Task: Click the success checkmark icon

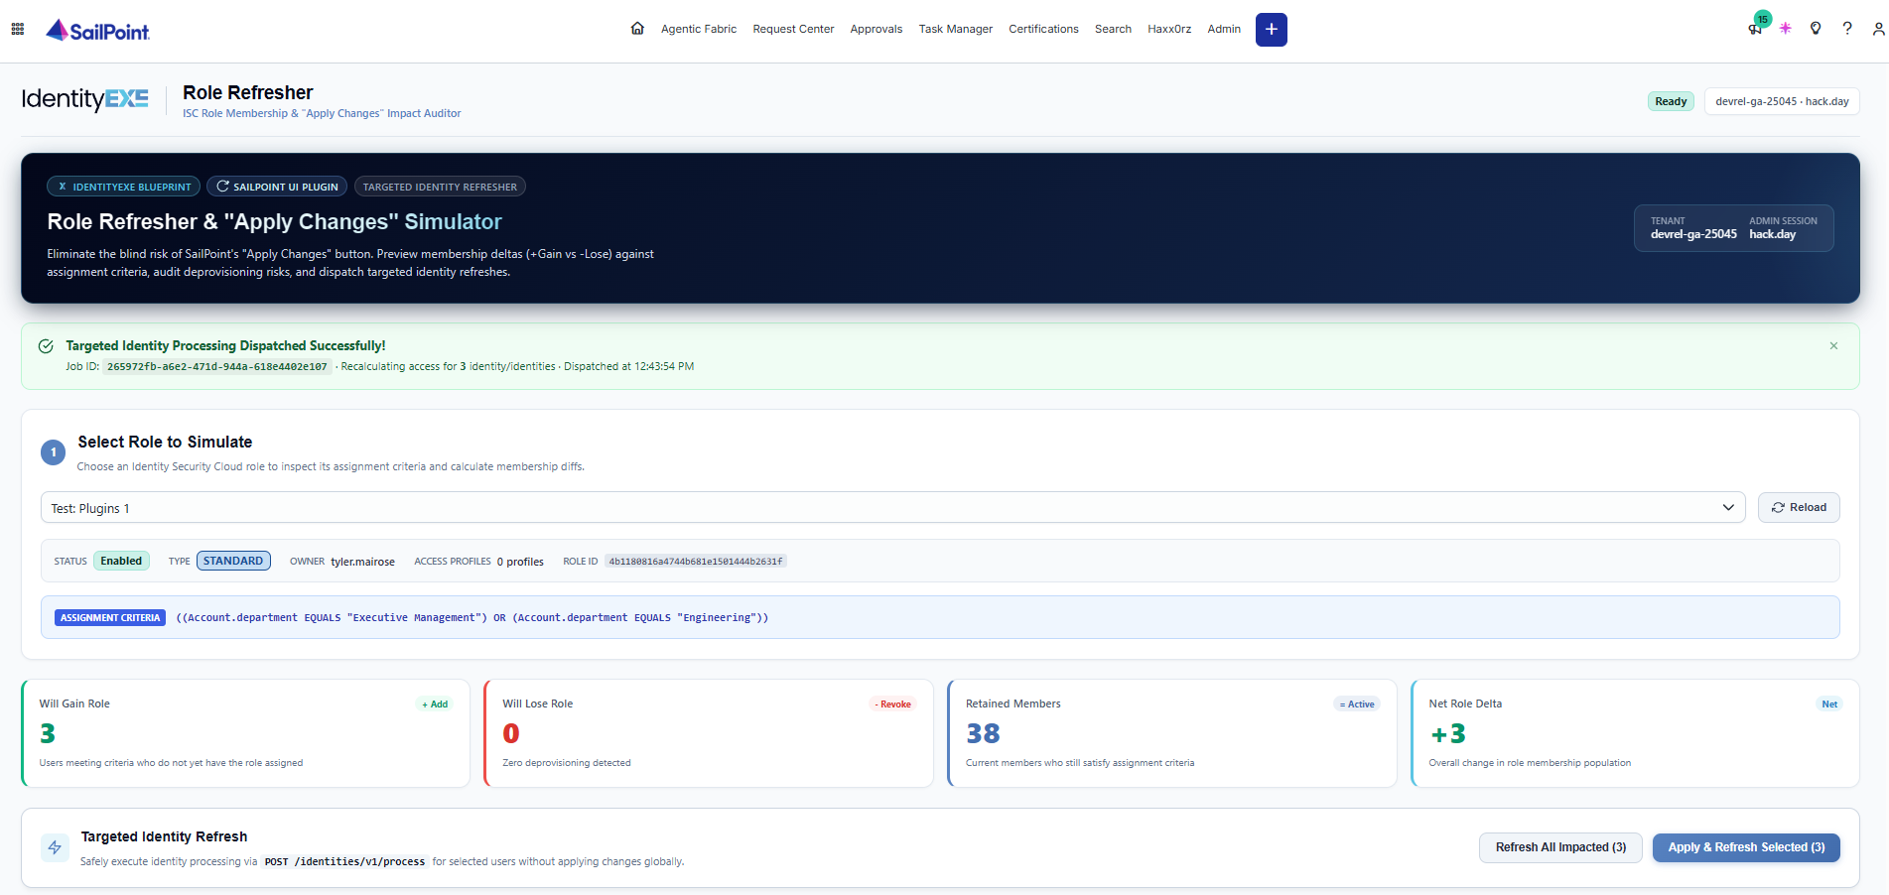Action: pos(46,346)
